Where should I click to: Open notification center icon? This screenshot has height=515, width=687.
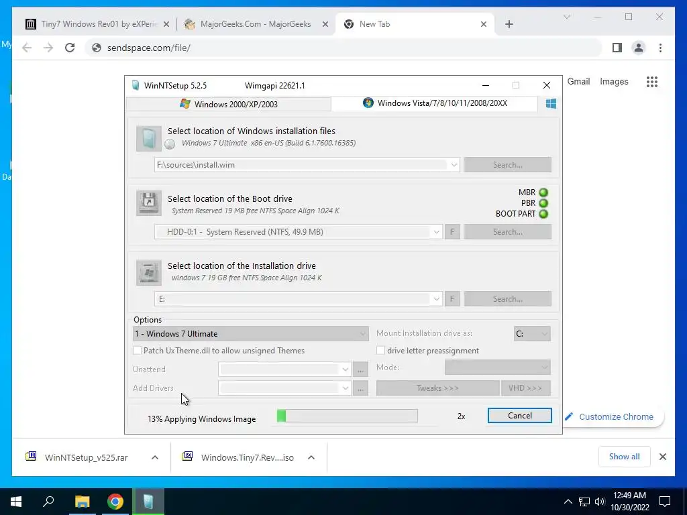tap(665, 502)
